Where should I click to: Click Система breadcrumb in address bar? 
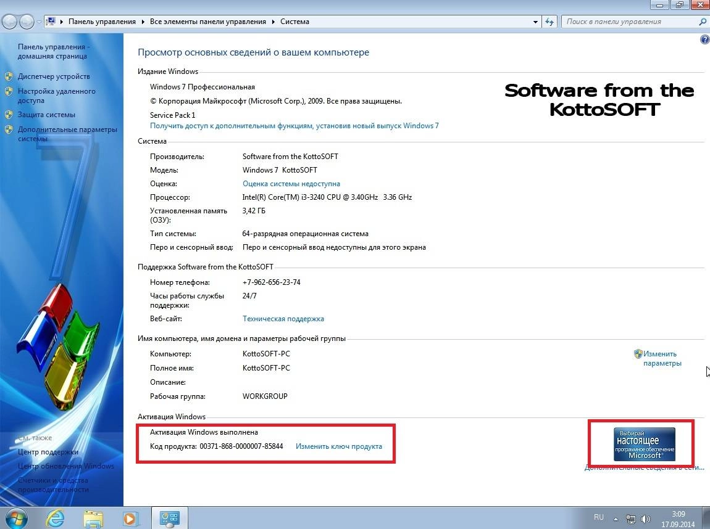pos(294,22)
